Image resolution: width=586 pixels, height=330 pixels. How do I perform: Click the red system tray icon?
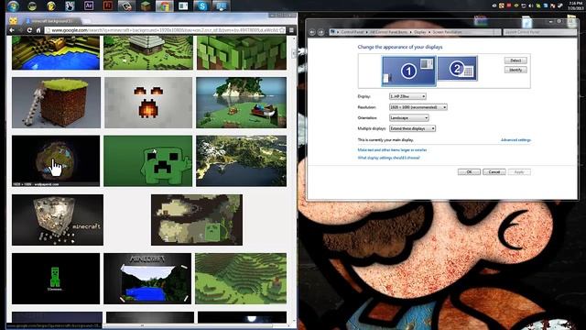pyautogui.click(x=509, y=6)
